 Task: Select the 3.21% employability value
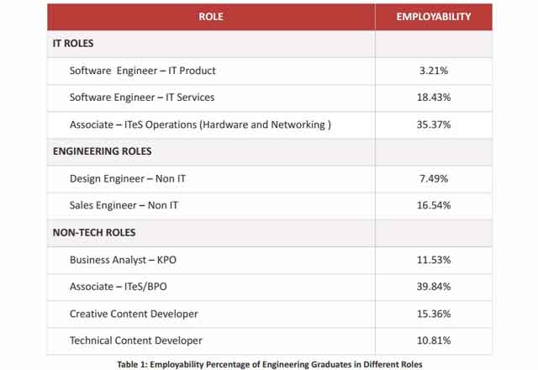435,70
